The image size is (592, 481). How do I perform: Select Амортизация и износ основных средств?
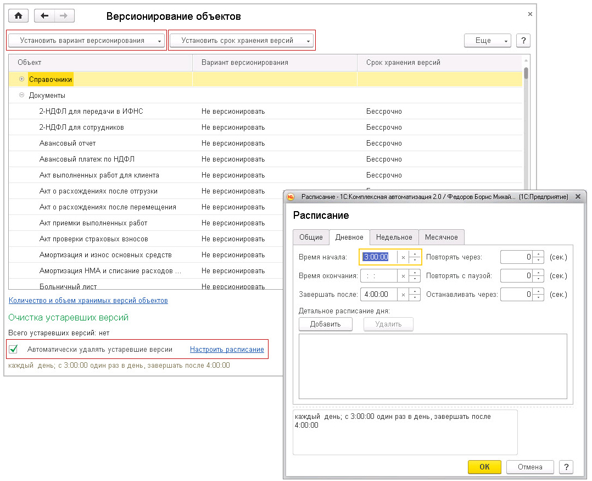(x=146, y=255)
